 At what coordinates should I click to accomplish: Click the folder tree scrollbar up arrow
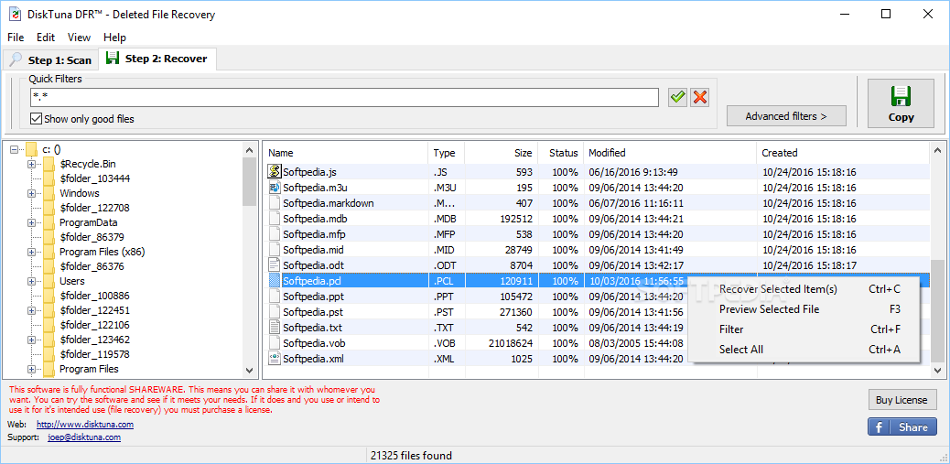coord(250,149)
